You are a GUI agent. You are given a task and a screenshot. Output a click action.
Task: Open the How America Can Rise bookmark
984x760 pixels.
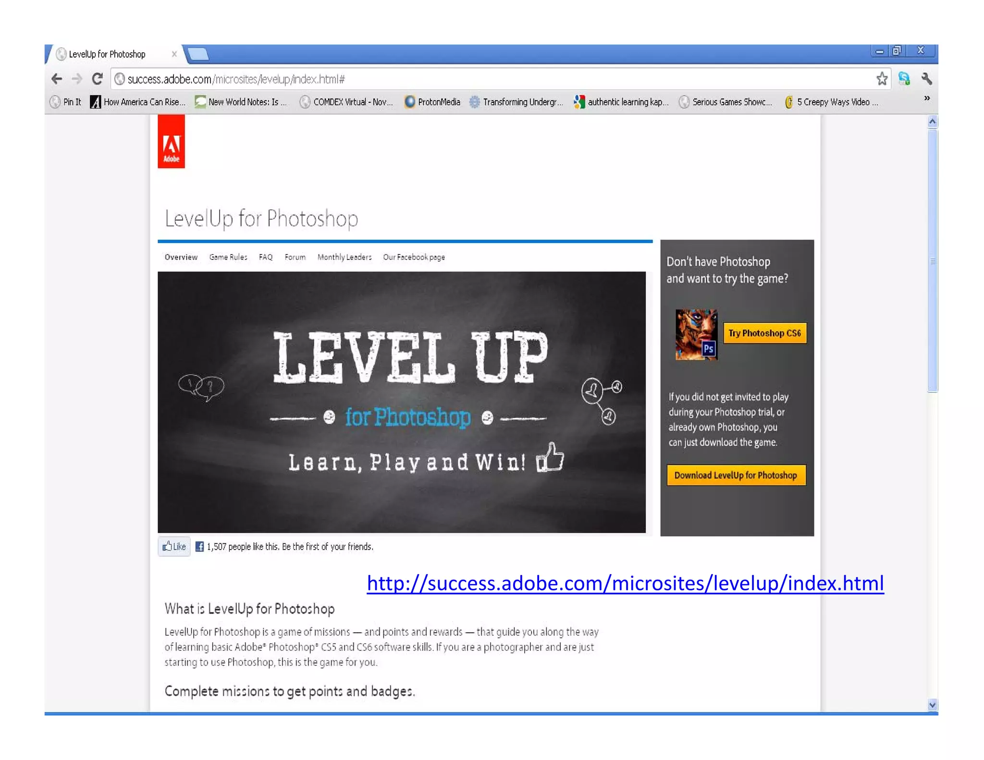pos(138,102)
